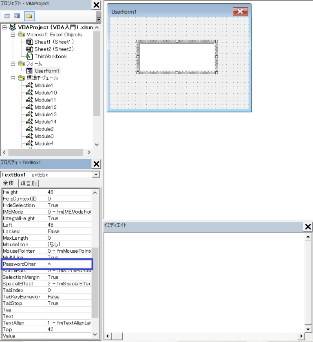Click project tree scroll down arrow
The image size is (313, 342).
pyautogui.click(x=97, y=145)
